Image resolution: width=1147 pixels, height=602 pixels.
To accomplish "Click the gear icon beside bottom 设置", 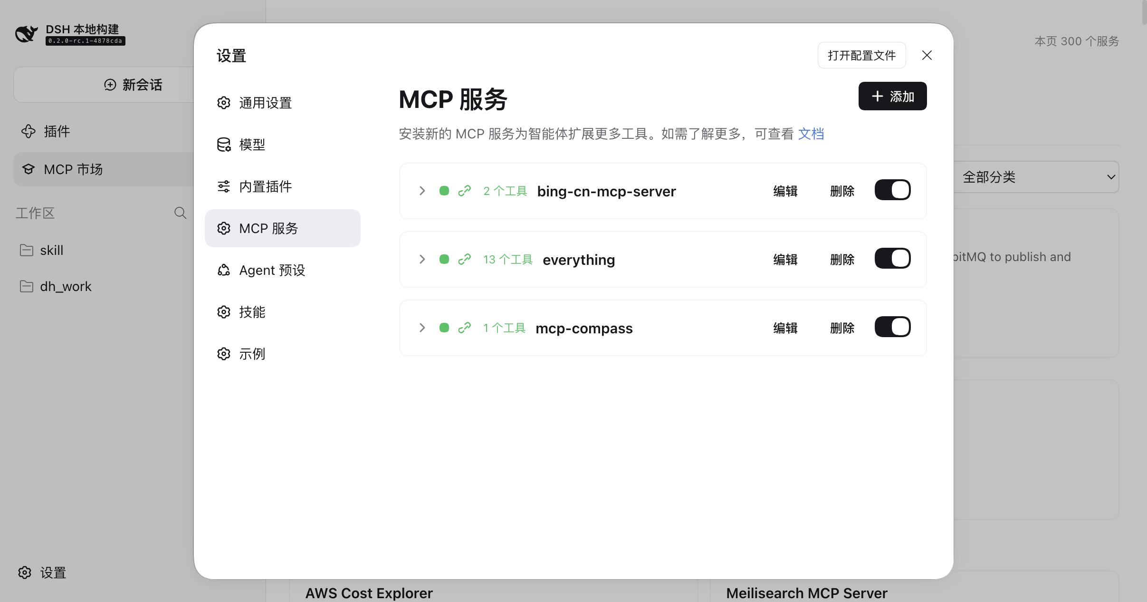I will pos(25,573).
